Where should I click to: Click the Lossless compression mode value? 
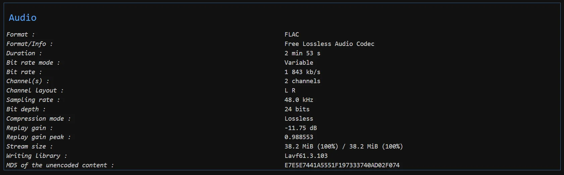point(299,119)
